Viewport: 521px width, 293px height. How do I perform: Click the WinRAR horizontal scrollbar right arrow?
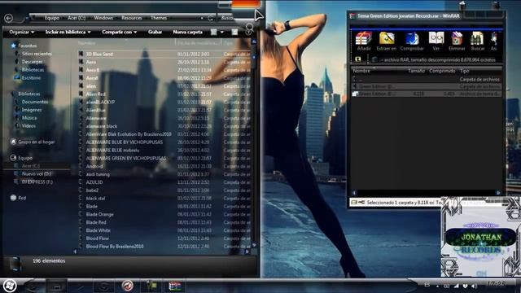click(x=498, y=193)
